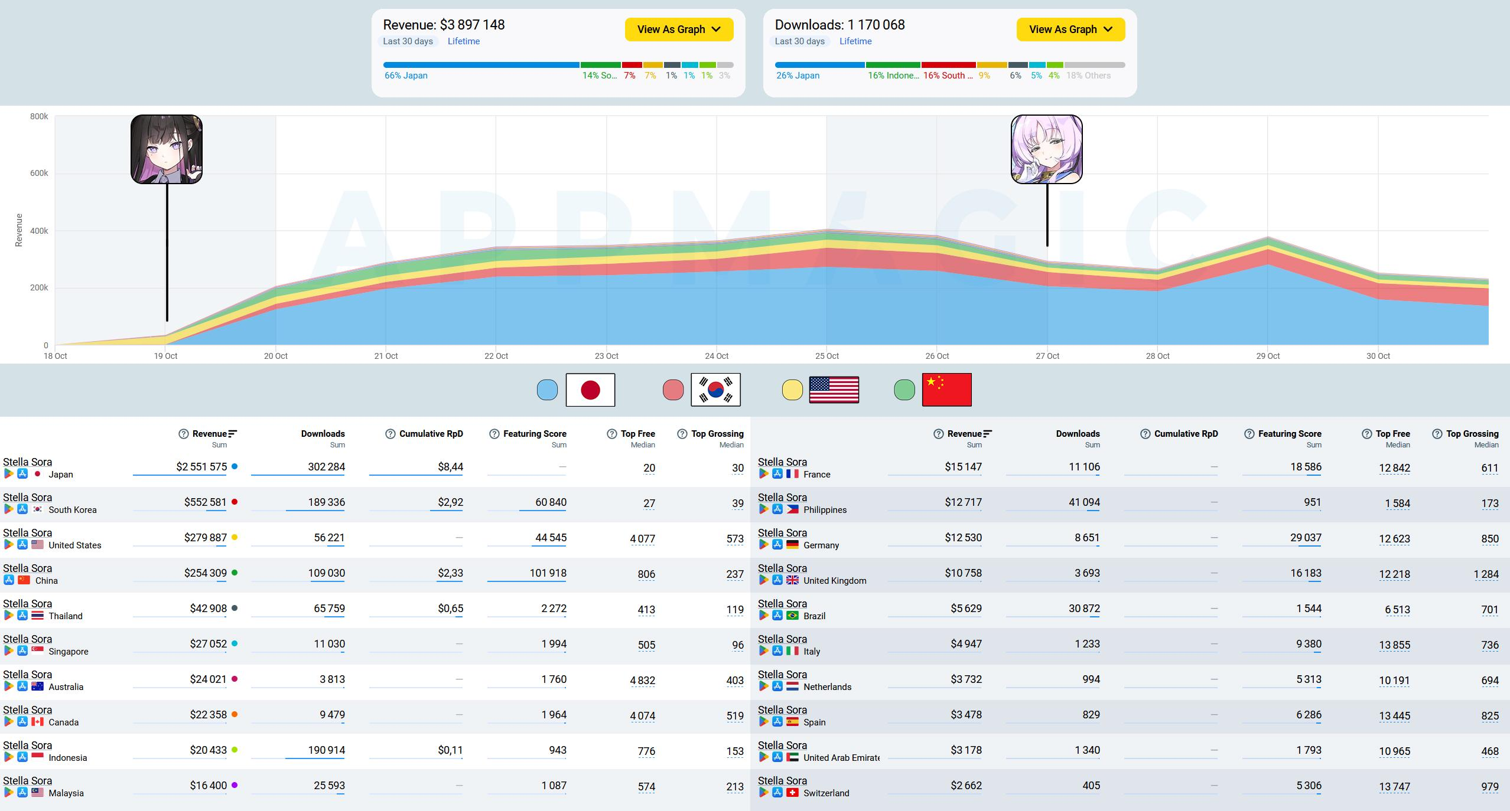Click the Featuring Score help icon in the right table
The height and width of the screenshot is (811, 1510).
coord(1249,434)
